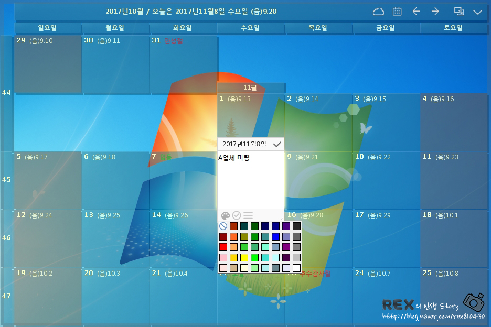Open cloud sync from the calendar header
491x327 pixels.
pos(378,12)
